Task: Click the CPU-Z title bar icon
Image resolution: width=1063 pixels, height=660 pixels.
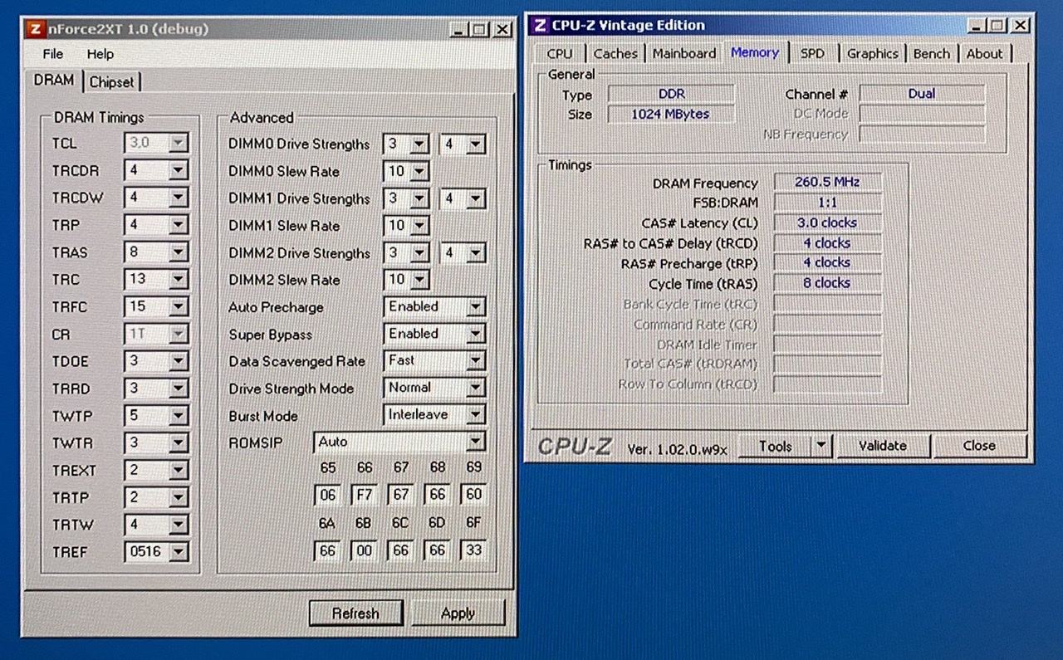Action: [541, 26]
